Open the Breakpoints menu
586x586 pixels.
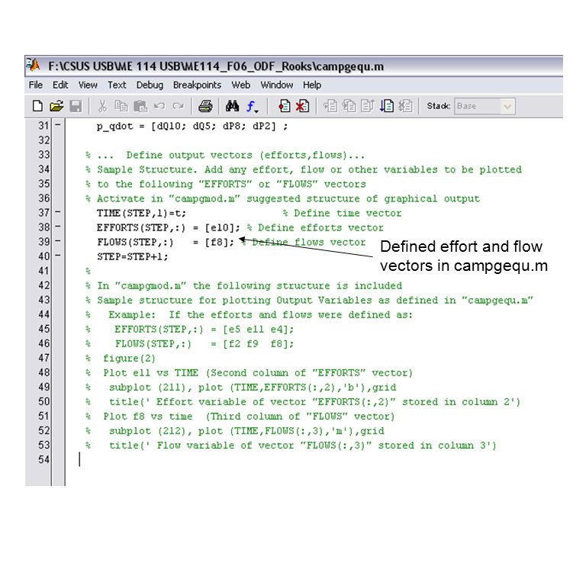point(197,85)
